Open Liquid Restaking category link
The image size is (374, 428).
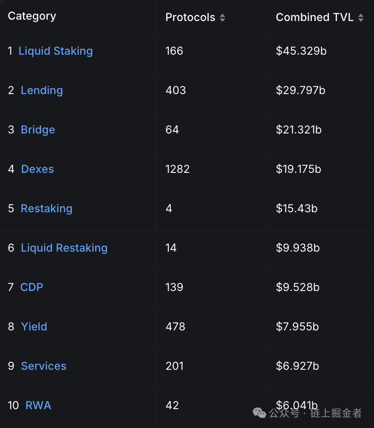coord(64,248)
